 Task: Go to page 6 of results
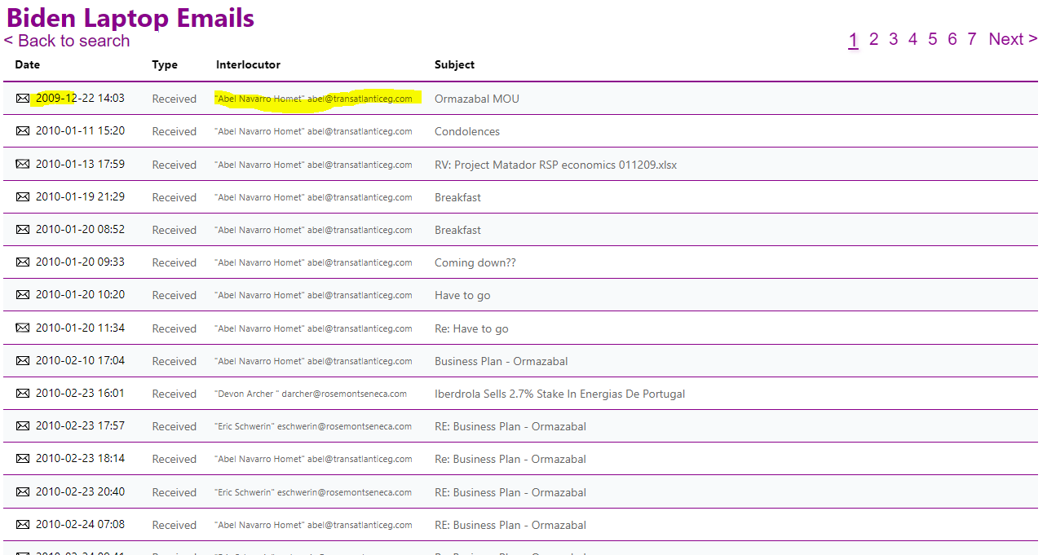point(952,39)
